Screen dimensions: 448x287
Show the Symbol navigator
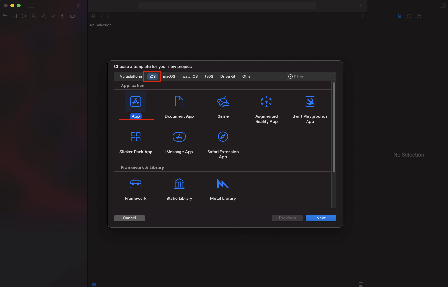pyautogui.click(x=24, y=16)
